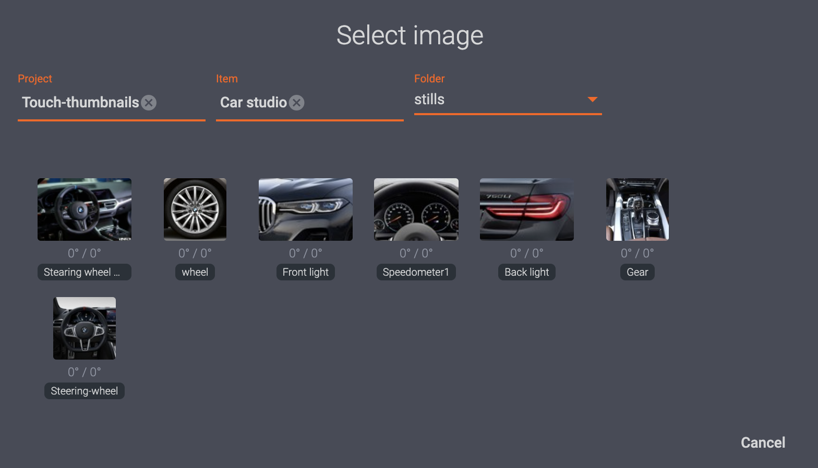Click the 'wheel' name label
The image size is (818, 468).
195,272
